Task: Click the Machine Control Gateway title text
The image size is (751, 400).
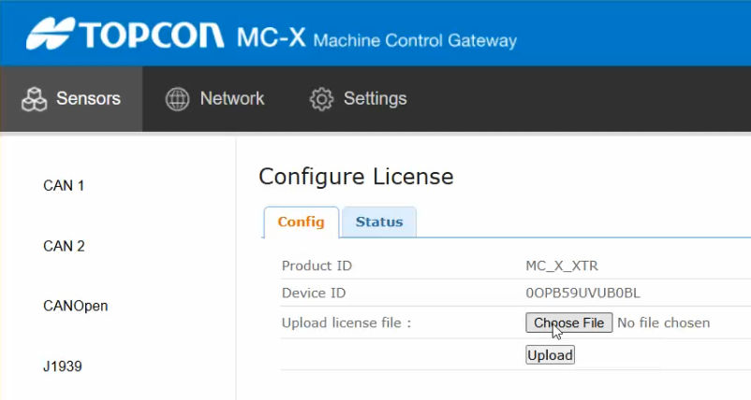Action: click(415, 41)
